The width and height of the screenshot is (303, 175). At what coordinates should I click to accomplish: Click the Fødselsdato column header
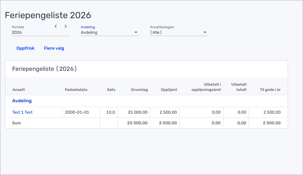click(76, 90)
